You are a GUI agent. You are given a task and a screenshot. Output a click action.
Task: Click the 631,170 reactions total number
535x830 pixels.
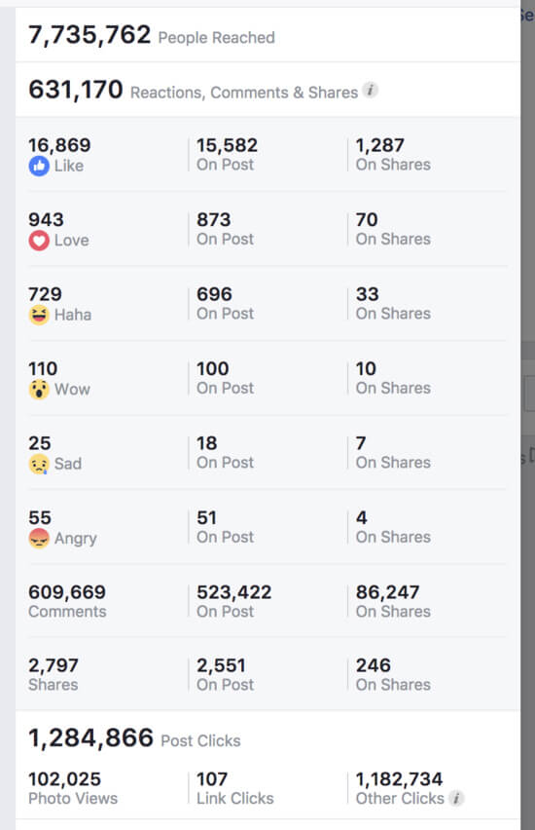pos(76,90)
